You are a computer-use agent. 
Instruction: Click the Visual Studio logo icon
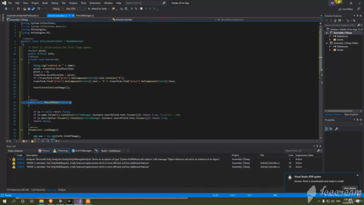coord(4,3)
